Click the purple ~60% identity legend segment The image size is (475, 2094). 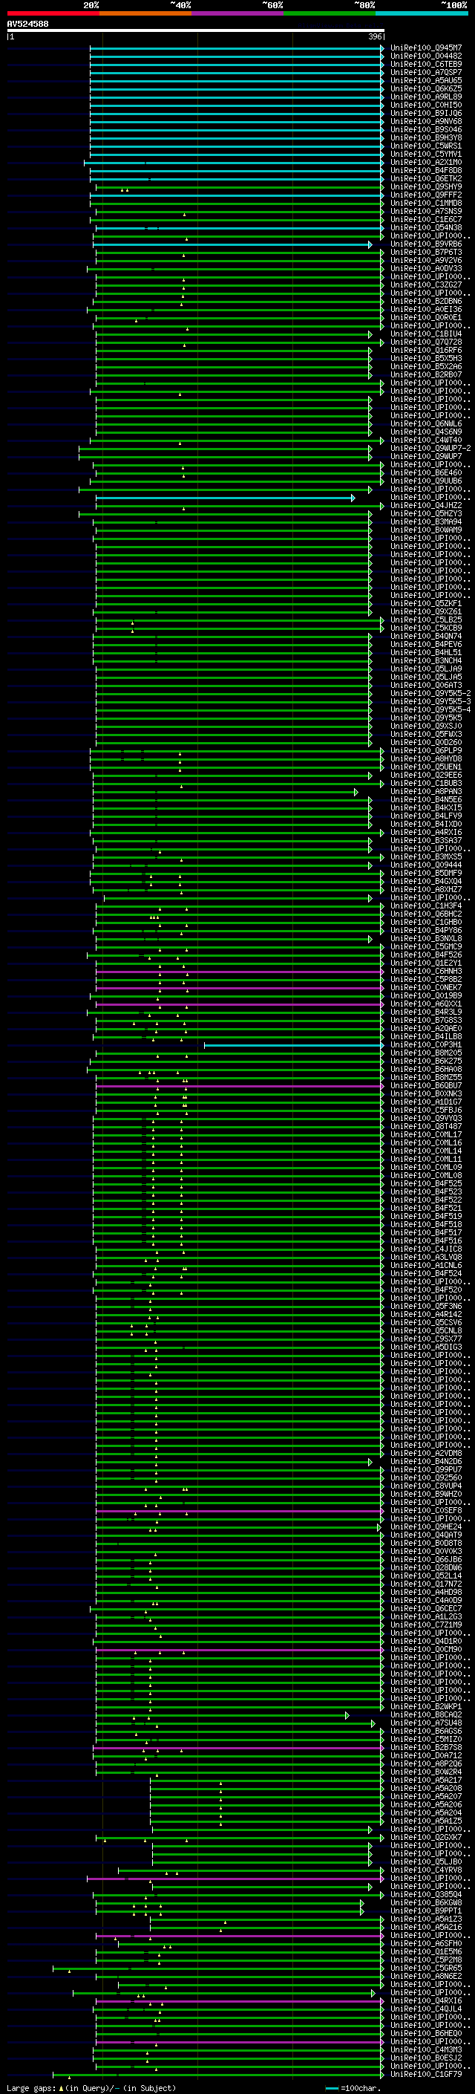238,13
